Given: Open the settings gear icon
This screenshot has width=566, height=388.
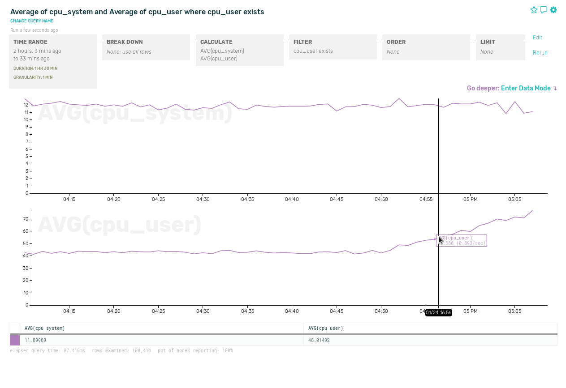Looking at the screenshot, I should 553,10.
